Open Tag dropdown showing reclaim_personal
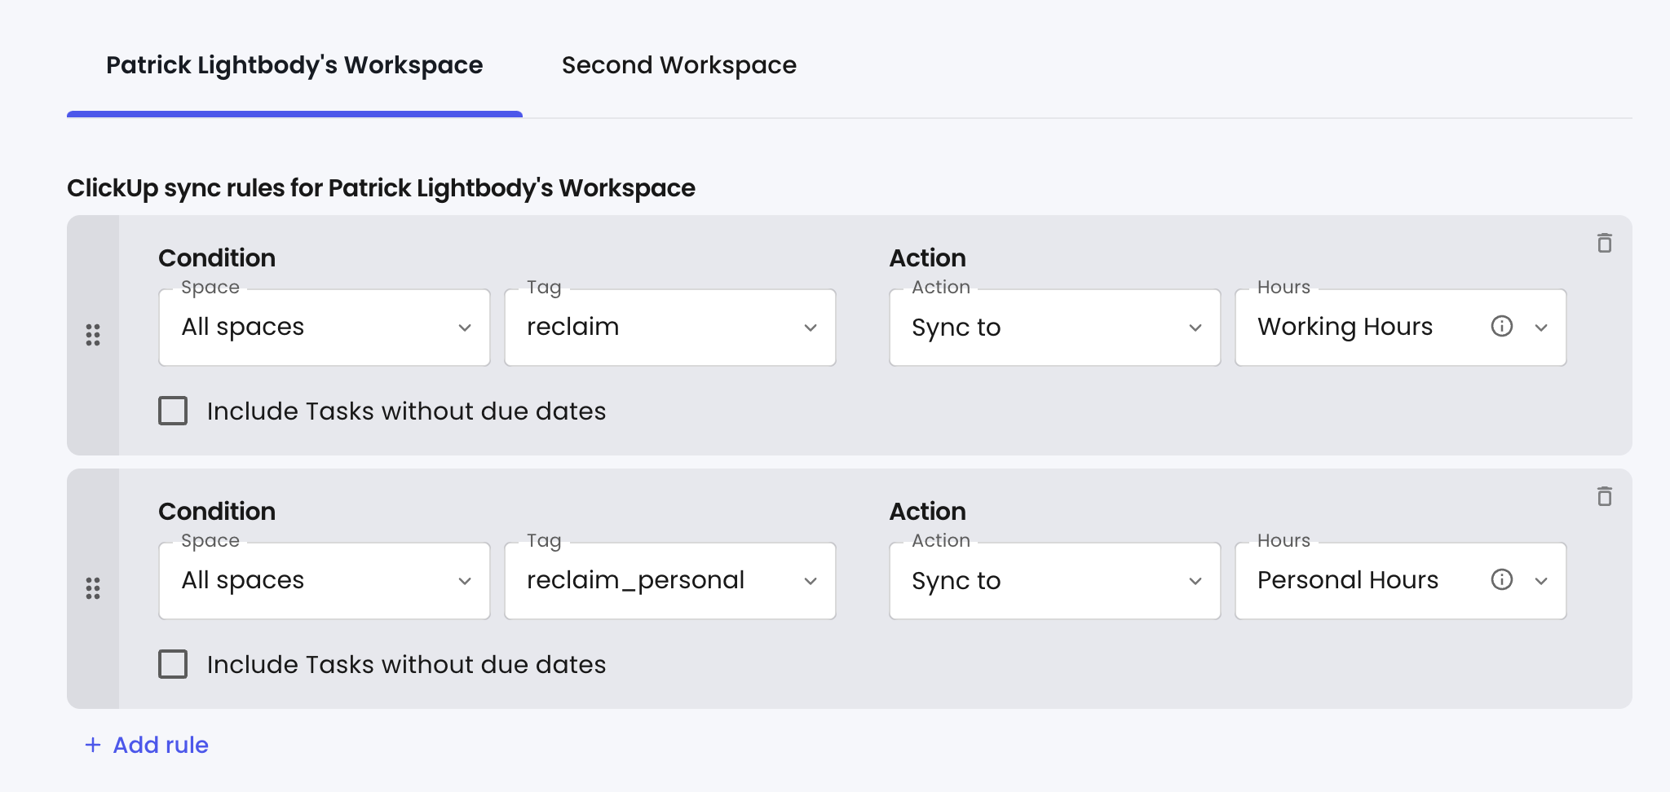Screen dimensions: 1670x792 [670, 581]
